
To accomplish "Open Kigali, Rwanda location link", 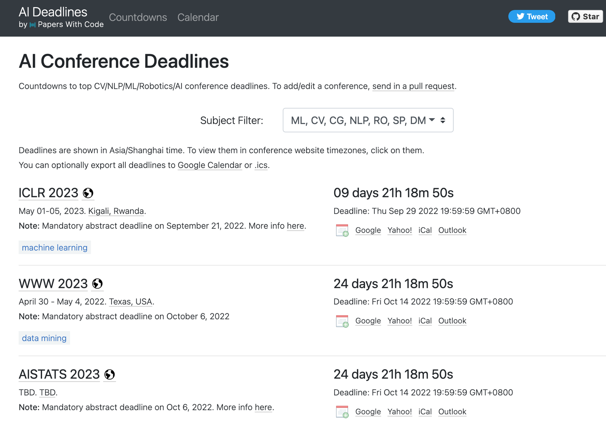I will [x=116, y=211].
